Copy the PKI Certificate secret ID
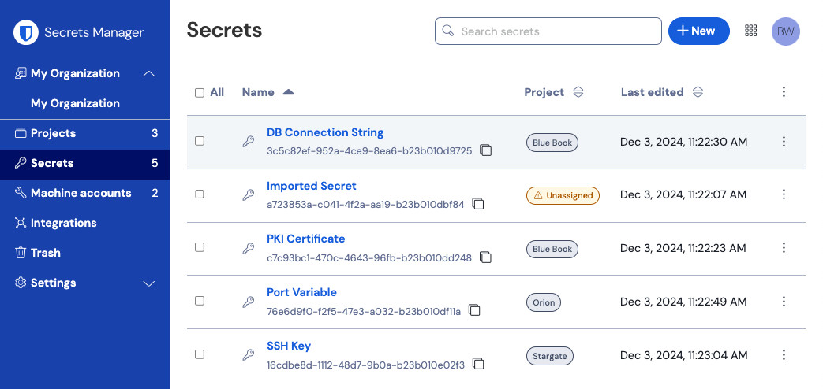Screen dimensions: 823x389 486,257
